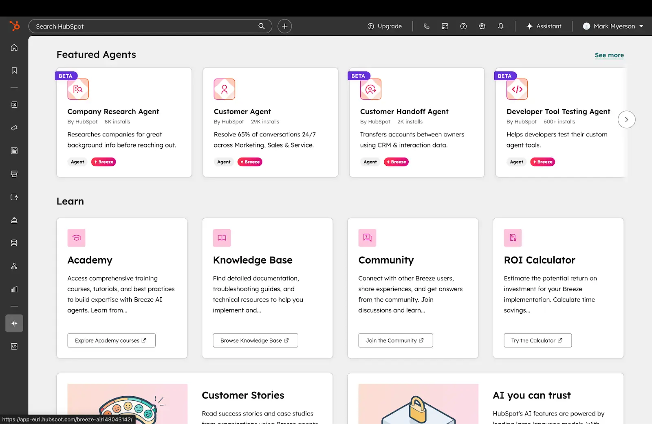Click the plus create button
The image size is (652, 424).
point(285,26)
